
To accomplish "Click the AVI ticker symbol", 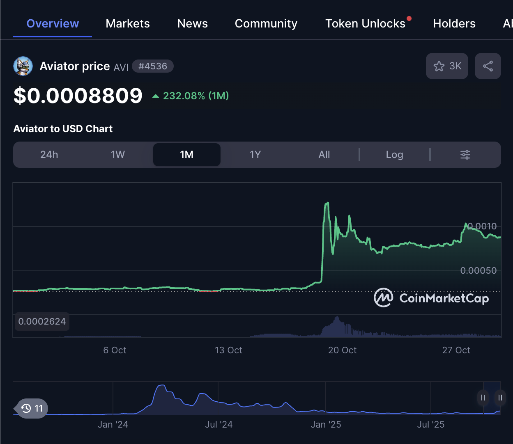I will pos(121,67).
